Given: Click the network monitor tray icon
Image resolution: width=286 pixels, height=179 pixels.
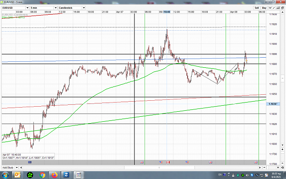Looking at the screenshot, I should (262, 175).
